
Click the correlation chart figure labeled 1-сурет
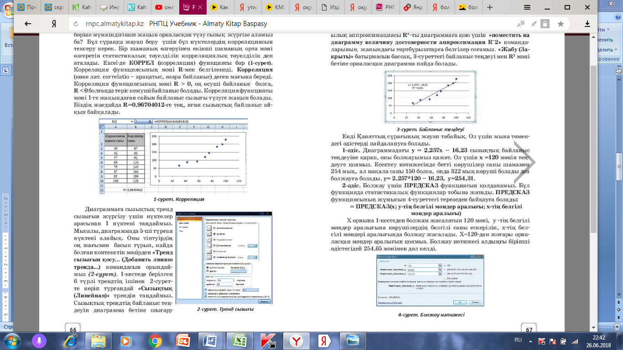pos(173,156)
